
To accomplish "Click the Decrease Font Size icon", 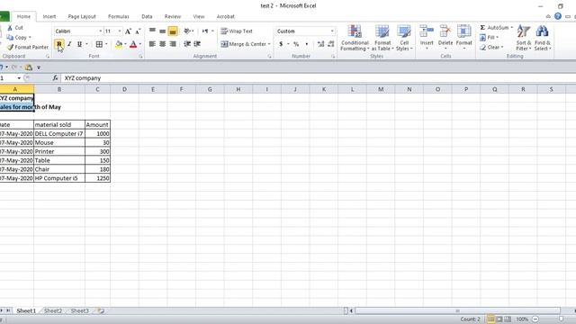I will coord(138,31).
